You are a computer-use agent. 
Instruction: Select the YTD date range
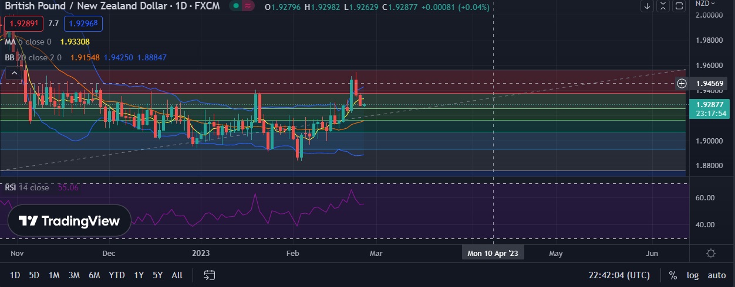[x=117, y=275]
